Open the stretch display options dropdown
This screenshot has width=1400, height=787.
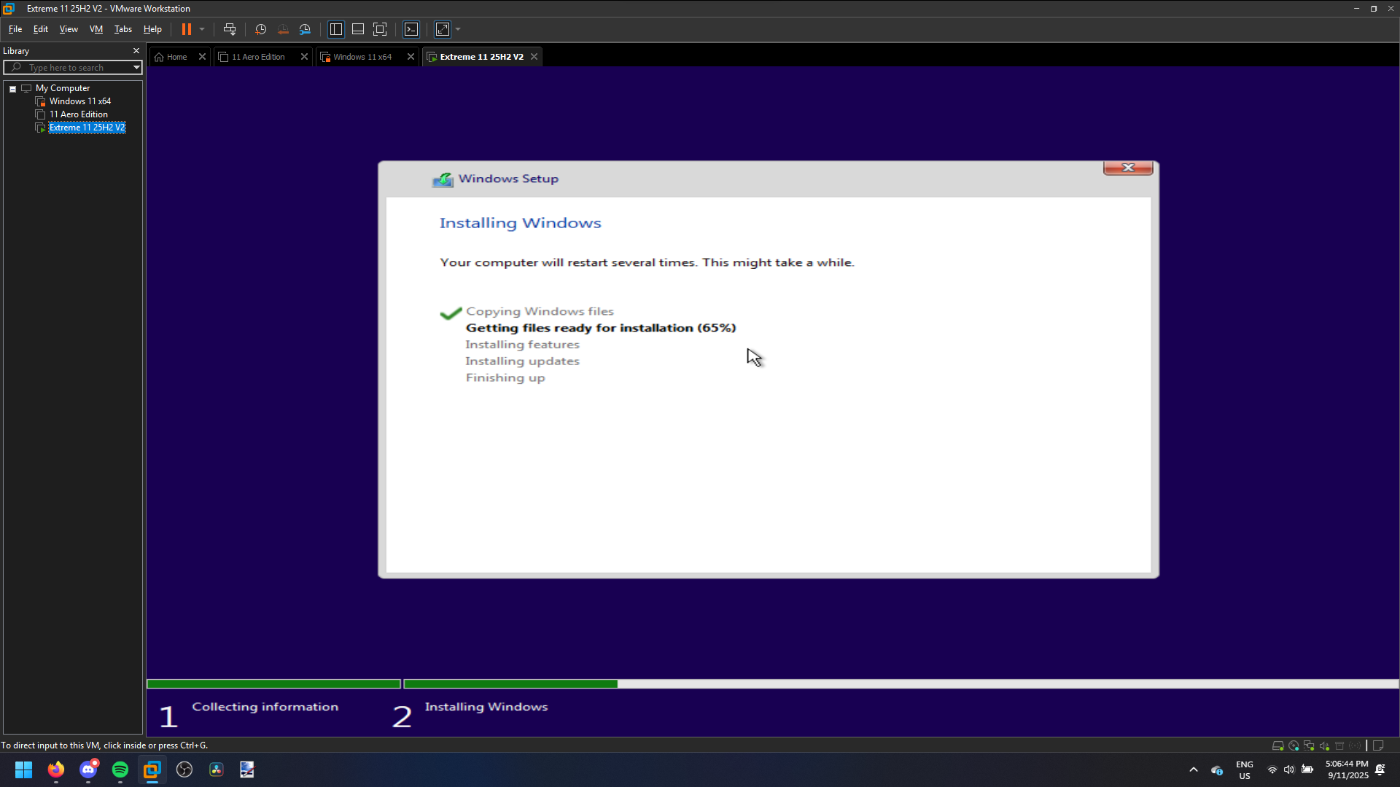[x=458, y=29]
